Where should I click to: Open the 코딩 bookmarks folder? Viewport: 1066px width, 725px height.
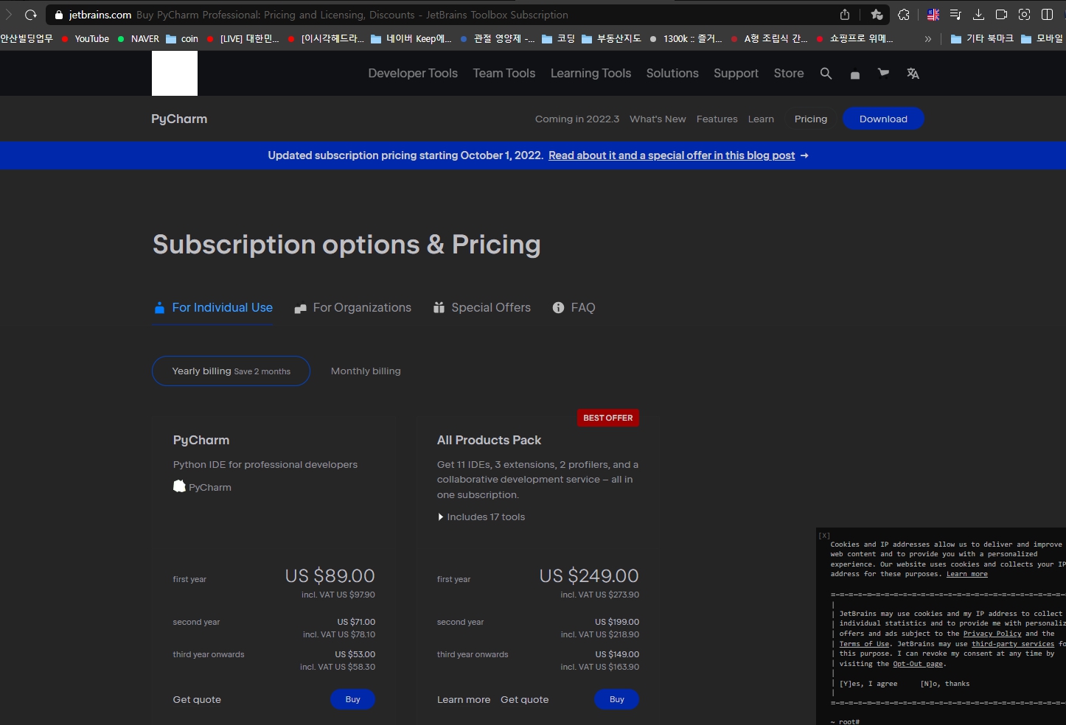tap(558, 38)
